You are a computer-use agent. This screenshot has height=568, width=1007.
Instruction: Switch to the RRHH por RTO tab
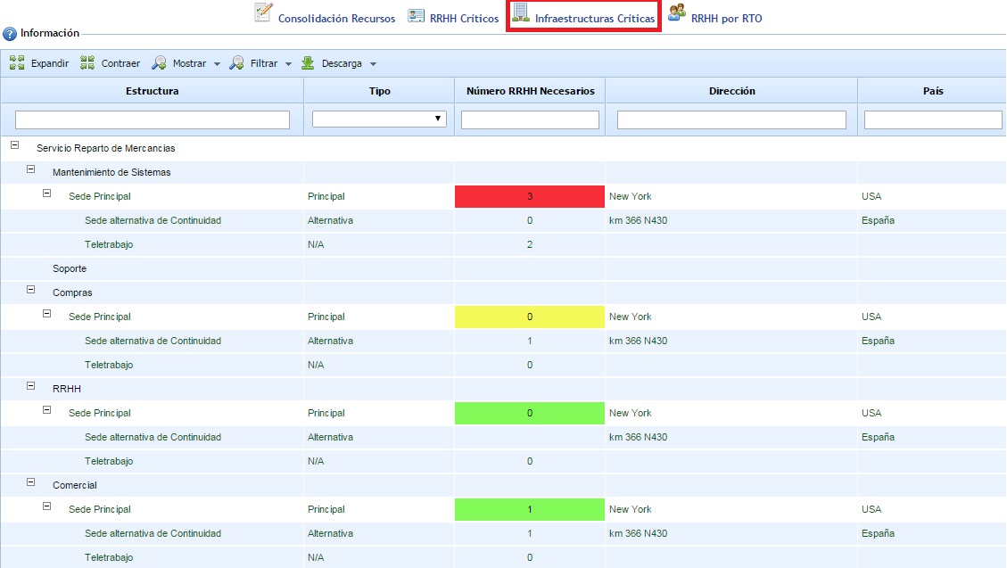pyautogui.click(x=726, y=19)
